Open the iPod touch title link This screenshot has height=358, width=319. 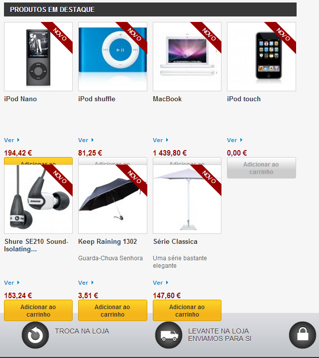(243, 99)
